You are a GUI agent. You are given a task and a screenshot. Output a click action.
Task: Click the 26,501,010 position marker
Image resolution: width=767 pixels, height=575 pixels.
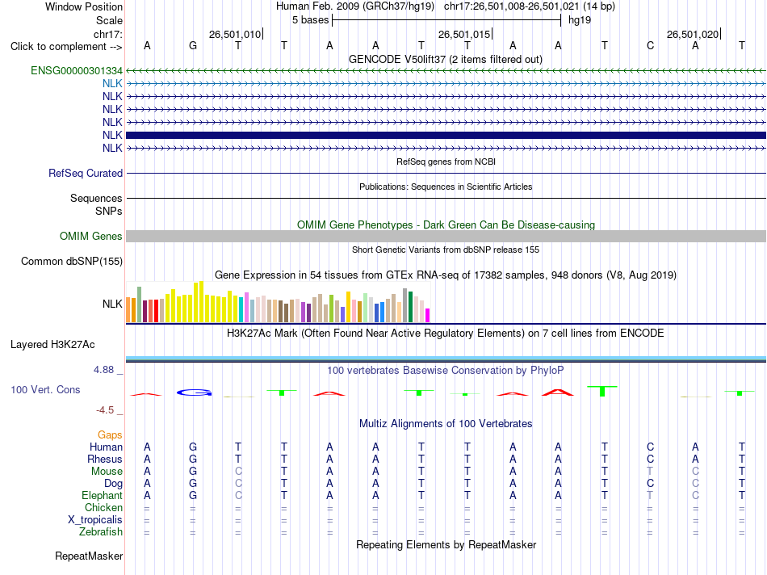pos(236,34)
